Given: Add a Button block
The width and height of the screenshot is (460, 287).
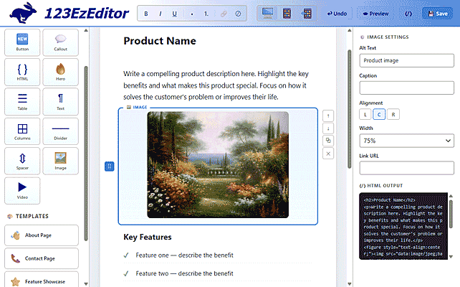Looking at the screenshot, I should click(22, 42).
